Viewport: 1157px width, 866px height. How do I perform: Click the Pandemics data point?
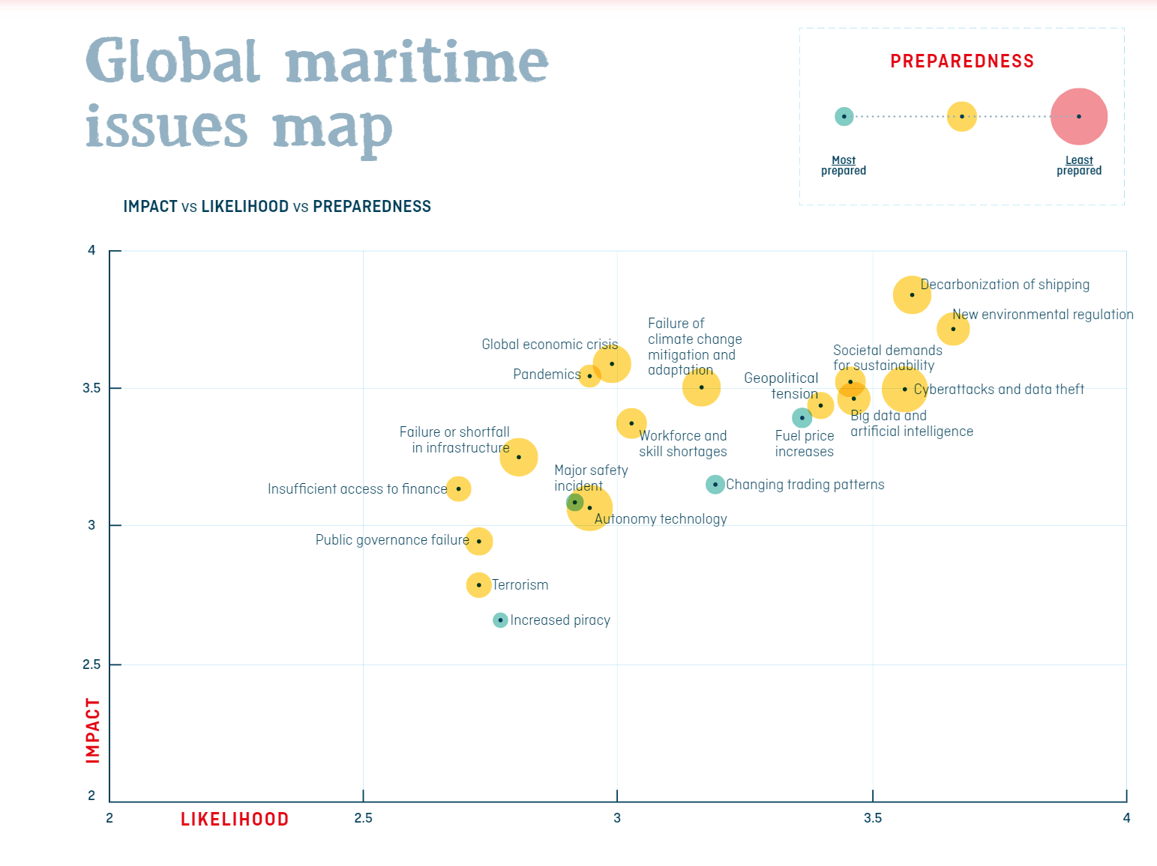coord(589,376)
